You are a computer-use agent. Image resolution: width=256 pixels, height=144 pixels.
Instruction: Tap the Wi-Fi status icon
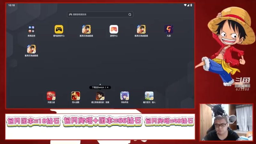pos(185,5)
